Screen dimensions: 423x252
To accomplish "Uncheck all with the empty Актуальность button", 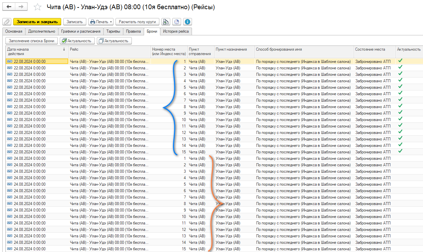I will point(114,41).
